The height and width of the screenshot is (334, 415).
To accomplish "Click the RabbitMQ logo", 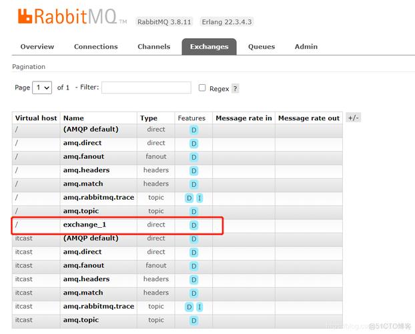I will pyautogui.click(x=72, y=17).
